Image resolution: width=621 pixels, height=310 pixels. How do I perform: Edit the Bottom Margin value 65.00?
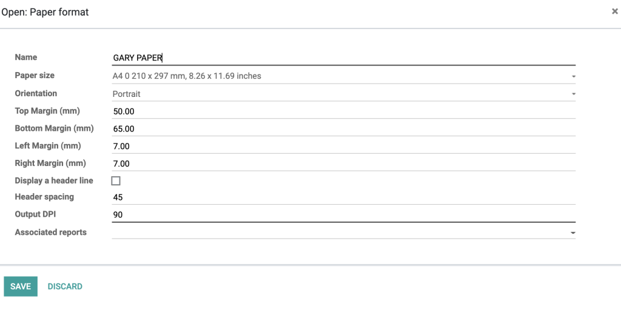click(343, 129)
